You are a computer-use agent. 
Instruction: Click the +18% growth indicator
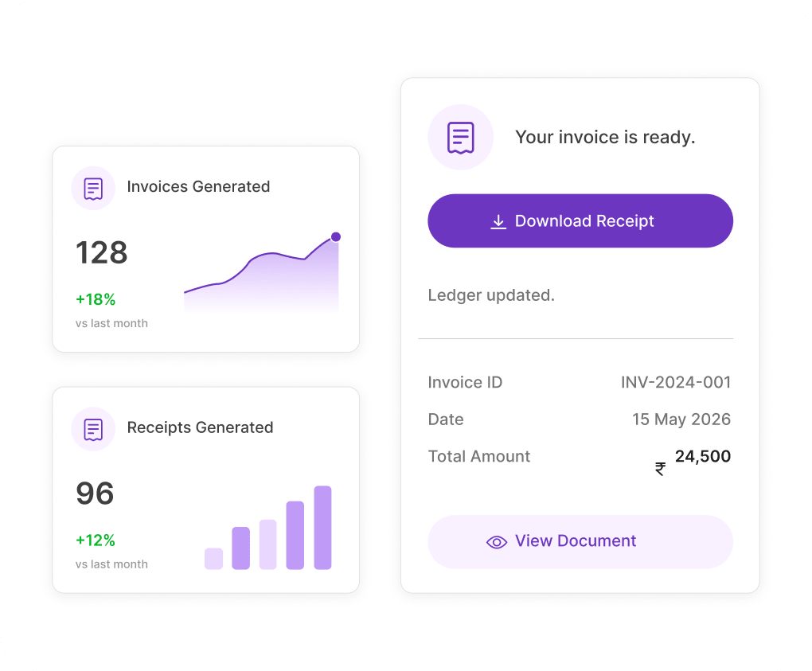(96, 299)
